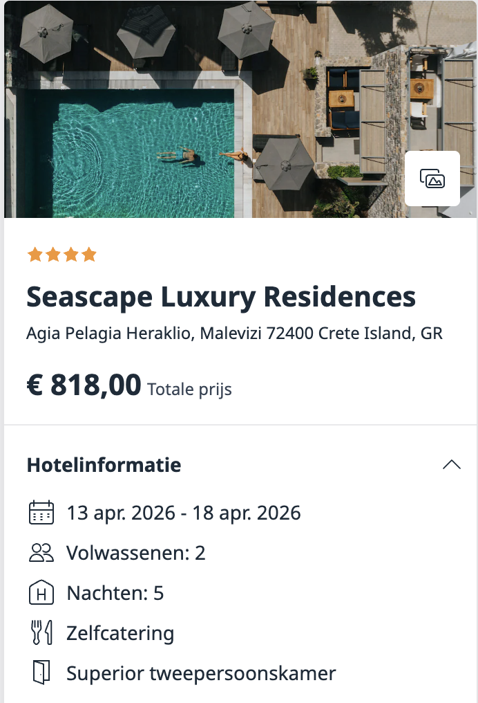Select the first orange rating star
The image size is (478, 703).
tap(34, 255)
